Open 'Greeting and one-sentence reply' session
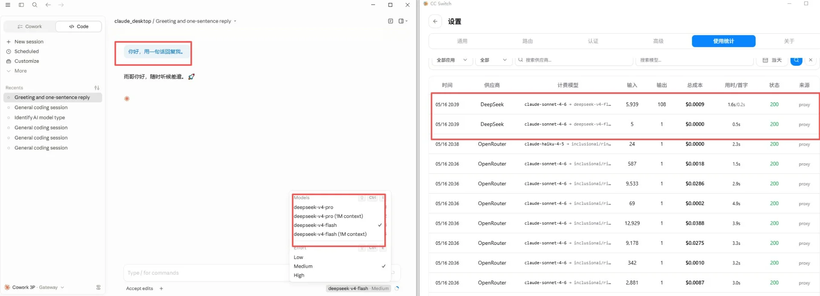This screenshot has width=820, height=296. tap(53, 98)
